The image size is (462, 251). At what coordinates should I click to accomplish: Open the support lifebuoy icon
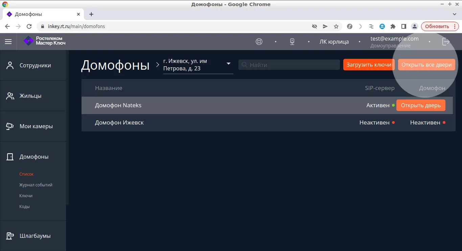259,42
